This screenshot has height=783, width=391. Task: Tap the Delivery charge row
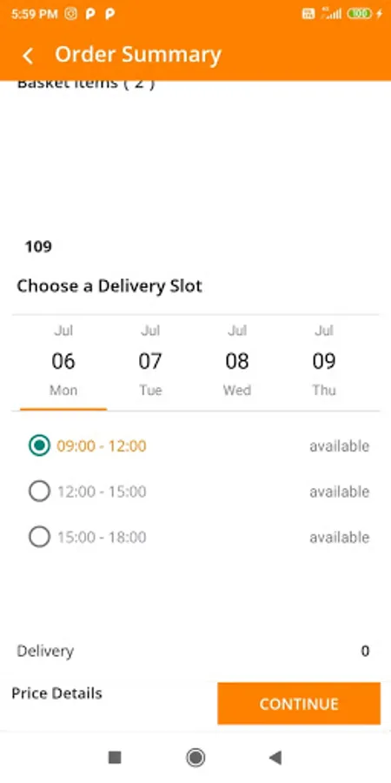tap(194, 651)
